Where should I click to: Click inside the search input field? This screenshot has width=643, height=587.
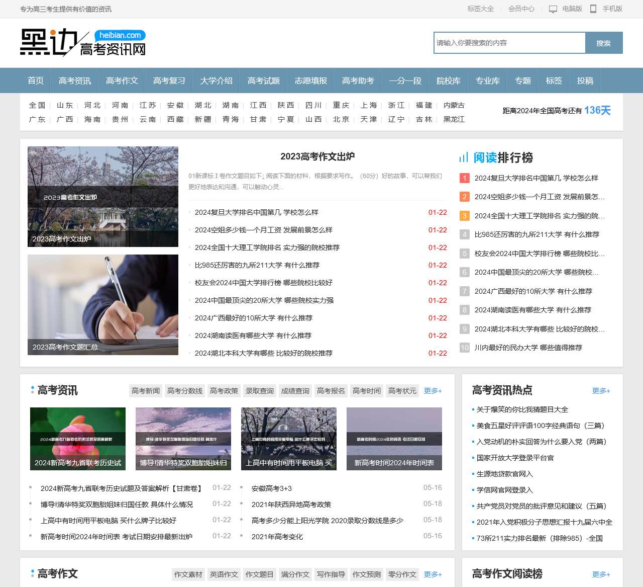[509, 43]
